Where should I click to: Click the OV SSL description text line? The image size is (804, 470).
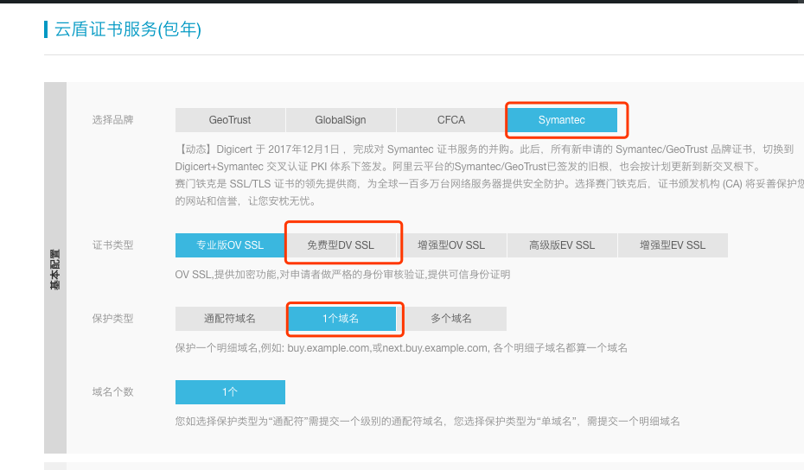point(342,275)
